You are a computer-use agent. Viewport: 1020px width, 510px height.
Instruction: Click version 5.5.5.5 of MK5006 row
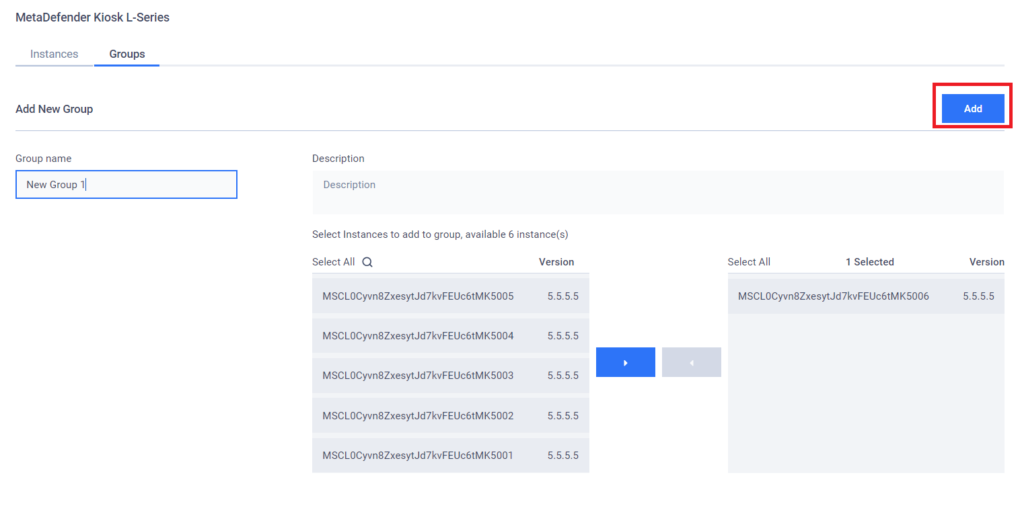pos(978,296)
